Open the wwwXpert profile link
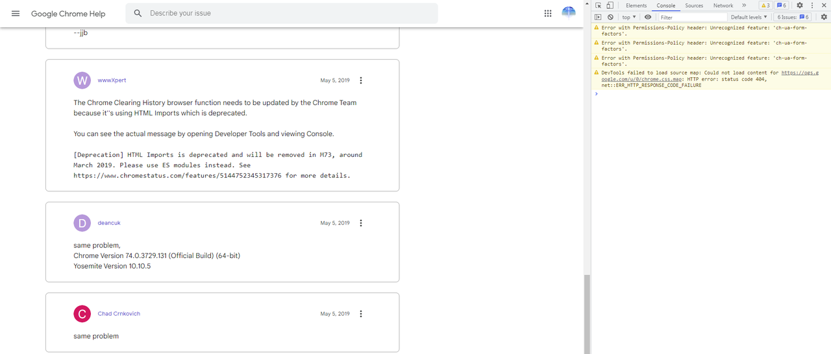831x354 pixels. coord(112,80)
